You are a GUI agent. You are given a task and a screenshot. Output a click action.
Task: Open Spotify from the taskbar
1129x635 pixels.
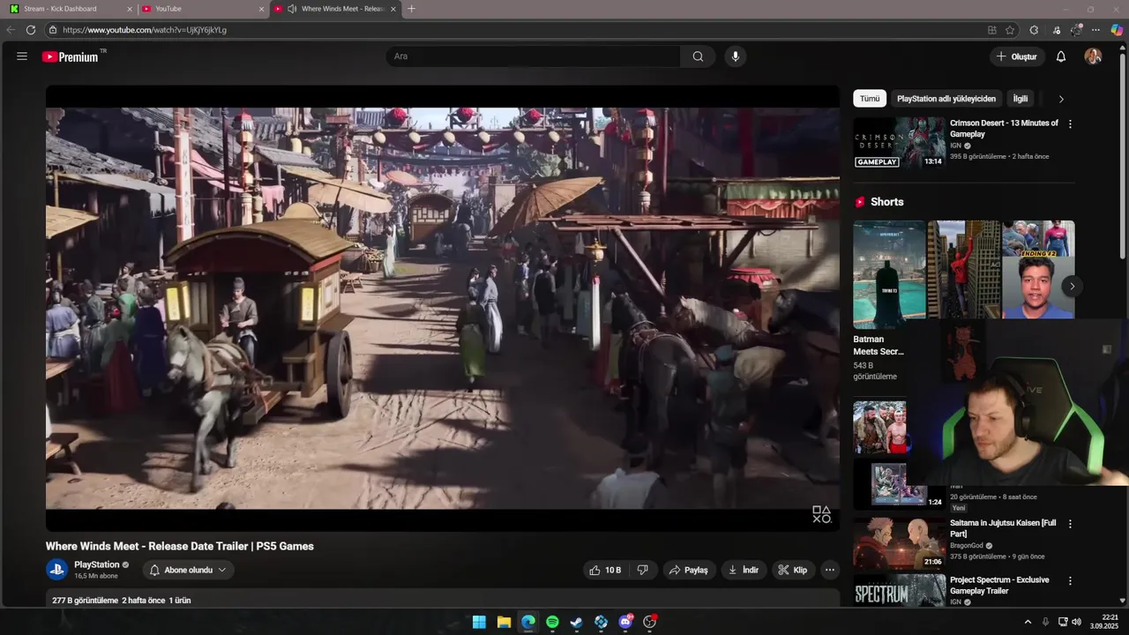point(552,622)
